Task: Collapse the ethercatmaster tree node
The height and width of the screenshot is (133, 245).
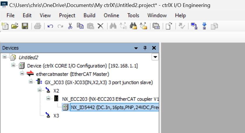Action: coord(22,73)
